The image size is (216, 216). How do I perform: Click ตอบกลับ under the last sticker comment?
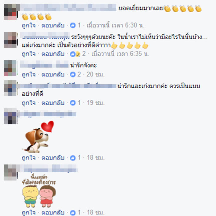point(53,213)
